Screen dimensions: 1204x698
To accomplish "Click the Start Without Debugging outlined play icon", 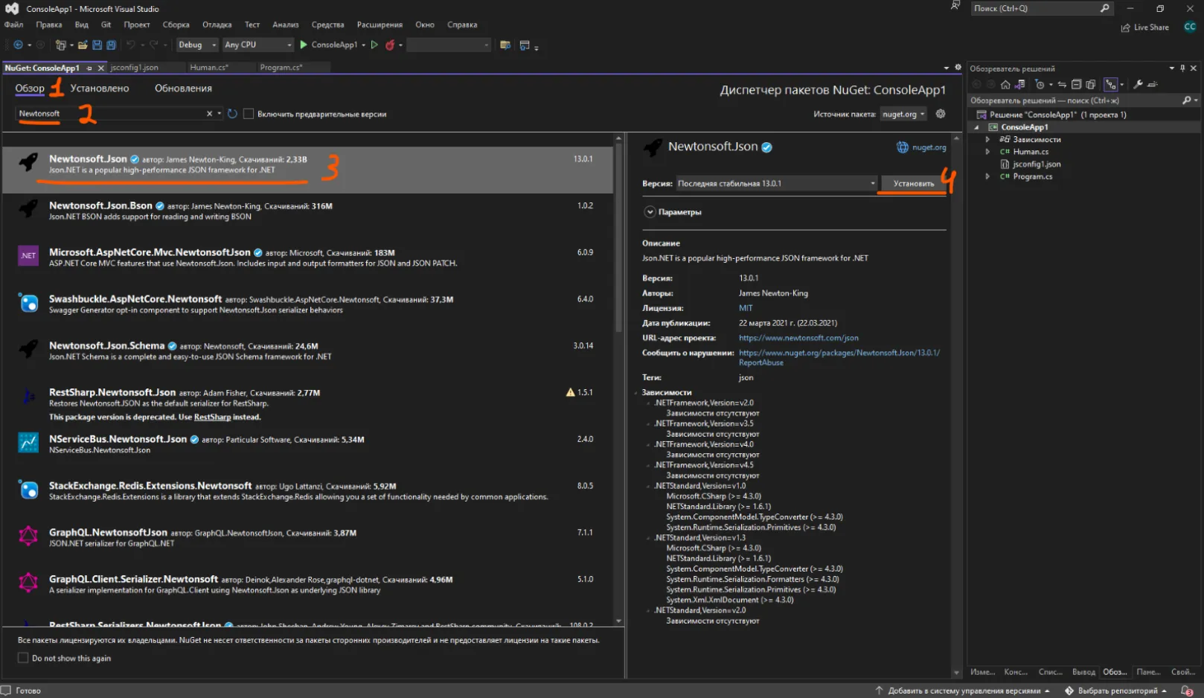I will [374, 45].
